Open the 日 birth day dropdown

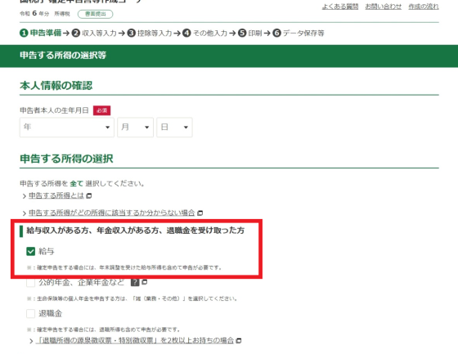(x=174, y=127)
